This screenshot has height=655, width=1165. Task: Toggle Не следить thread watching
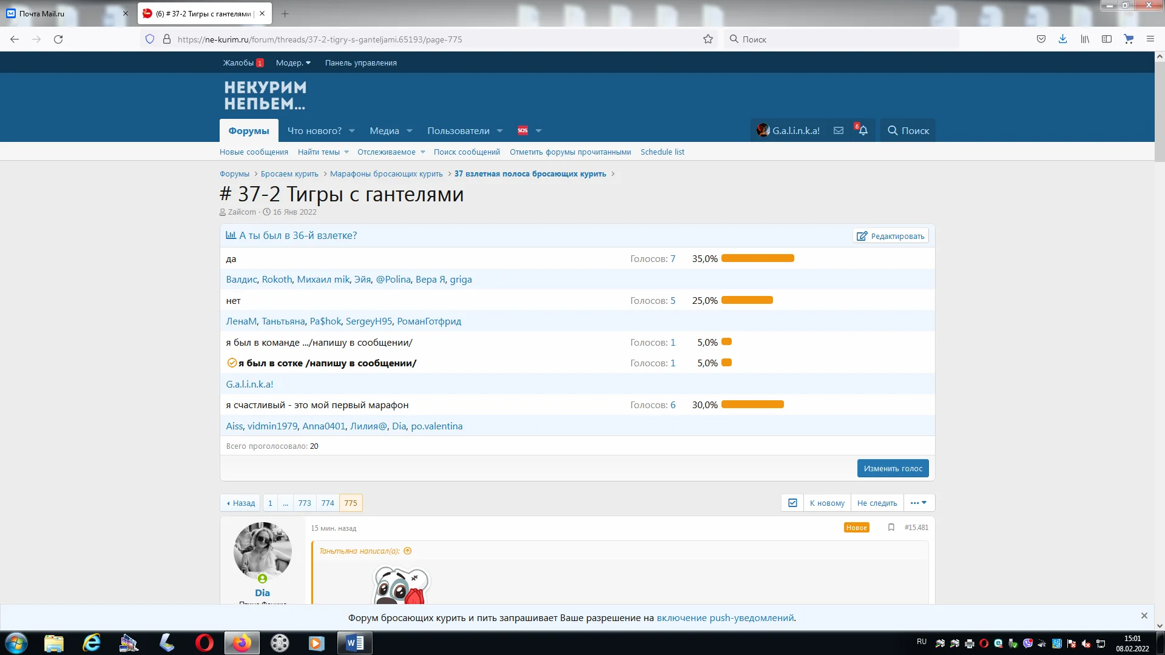click(x=877, y=503)
